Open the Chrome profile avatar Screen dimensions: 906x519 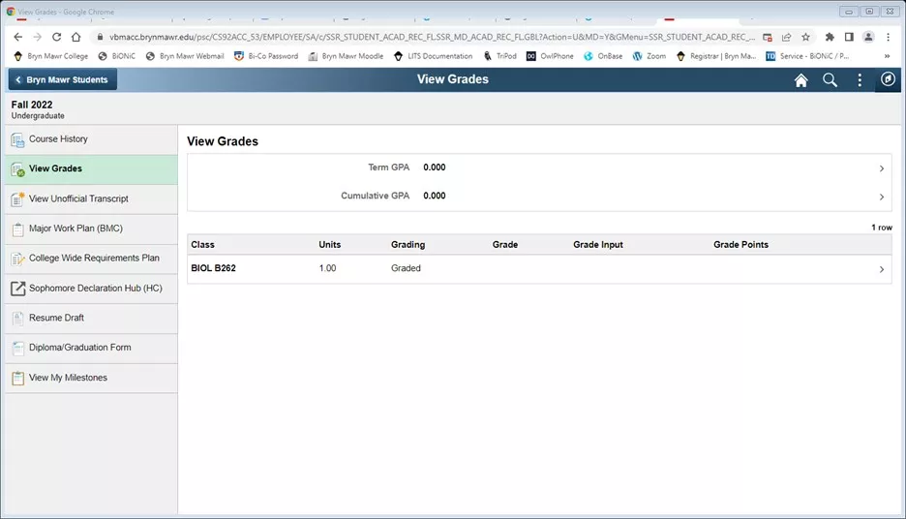(x=868, y=37)
